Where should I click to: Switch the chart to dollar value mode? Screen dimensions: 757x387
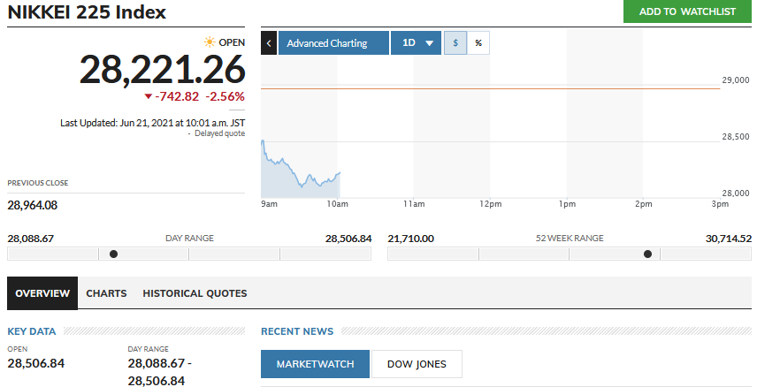pyautogui.click(x=455, y=43)
